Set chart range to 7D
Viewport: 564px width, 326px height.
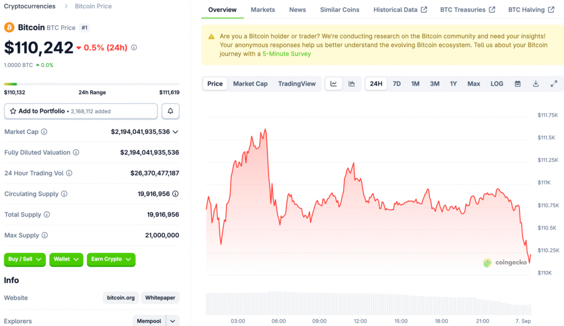coord(397,84)
